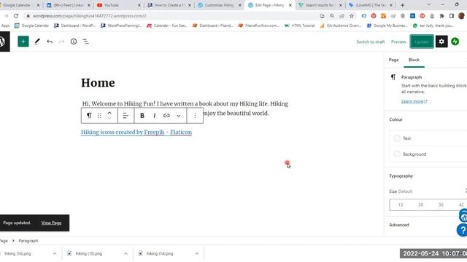Image resolution: width=467 pixels, height=262 pixels.
Task: Click Switch to draft
Action: [x=371, y=41]
